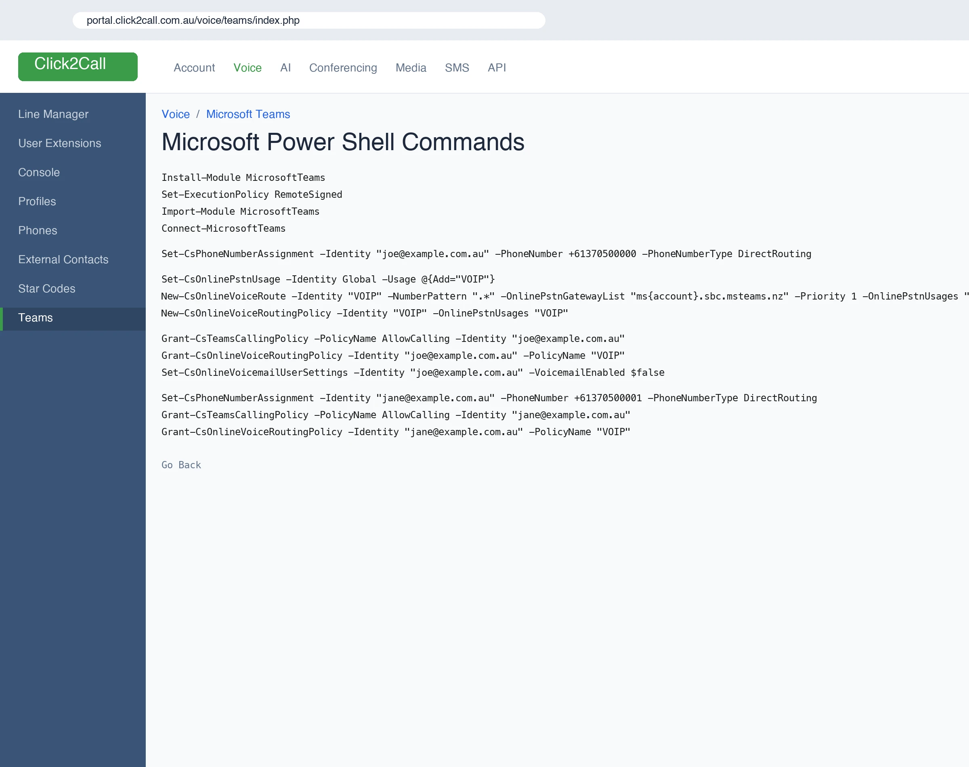Screen dimensions: 969x767
Task: Click the browser address bar
Action: click(309, 20)
